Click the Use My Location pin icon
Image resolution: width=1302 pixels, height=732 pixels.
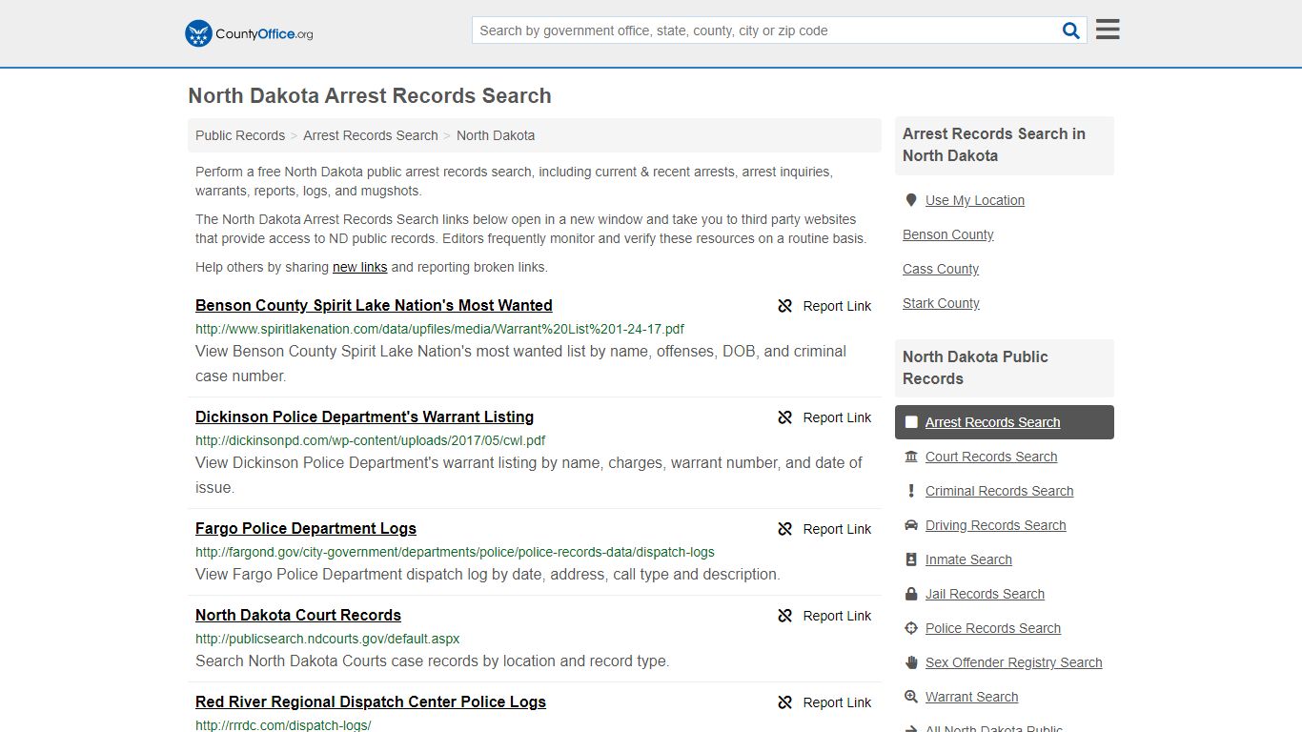[x=911, y=200]
